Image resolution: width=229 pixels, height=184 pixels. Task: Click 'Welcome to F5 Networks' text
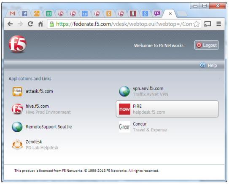tap(159, 45)
